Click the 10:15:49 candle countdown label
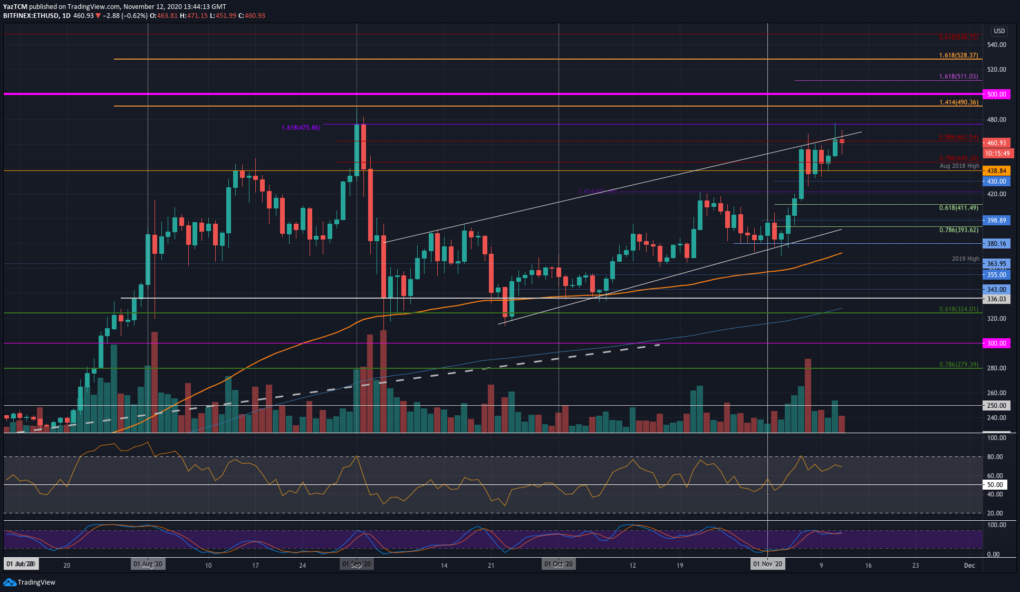The image size is (1020, 592). coord(997,154)
